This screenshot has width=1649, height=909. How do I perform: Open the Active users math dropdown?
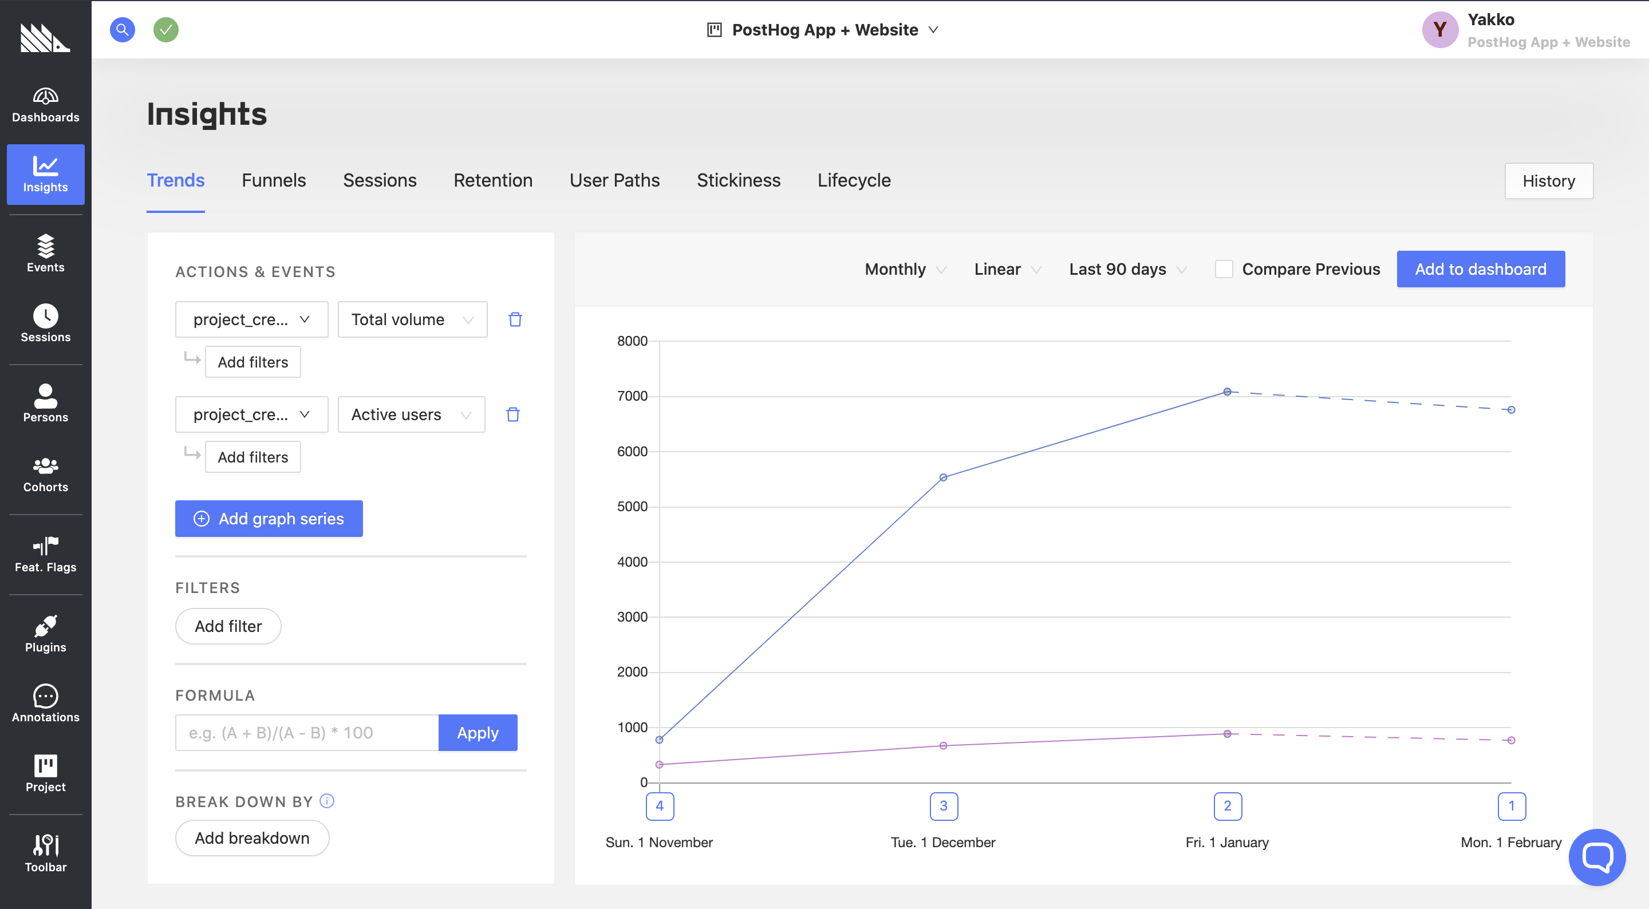(411, 415)
